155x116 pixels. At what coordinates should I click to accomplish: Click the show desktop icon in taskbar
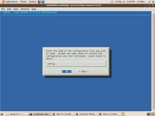point(2,114)
